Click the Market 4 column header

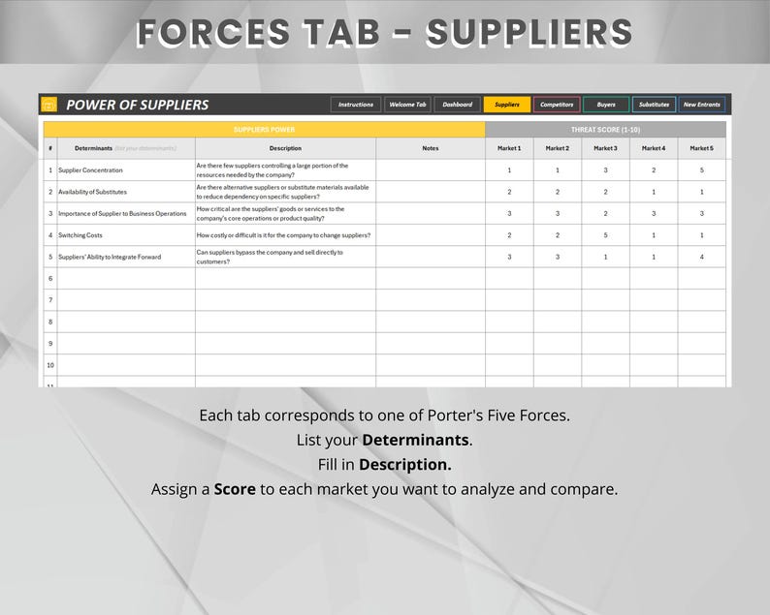(654, 148)
